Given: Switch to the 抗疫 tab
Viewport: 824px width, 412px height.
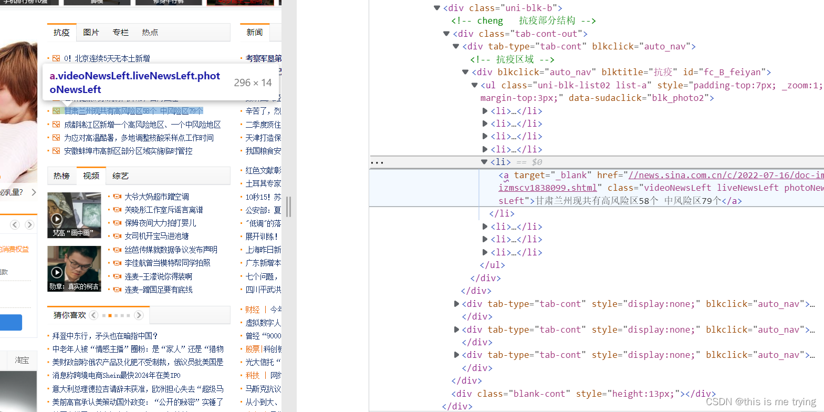Looking at the screenshot, I should [61, 33].
